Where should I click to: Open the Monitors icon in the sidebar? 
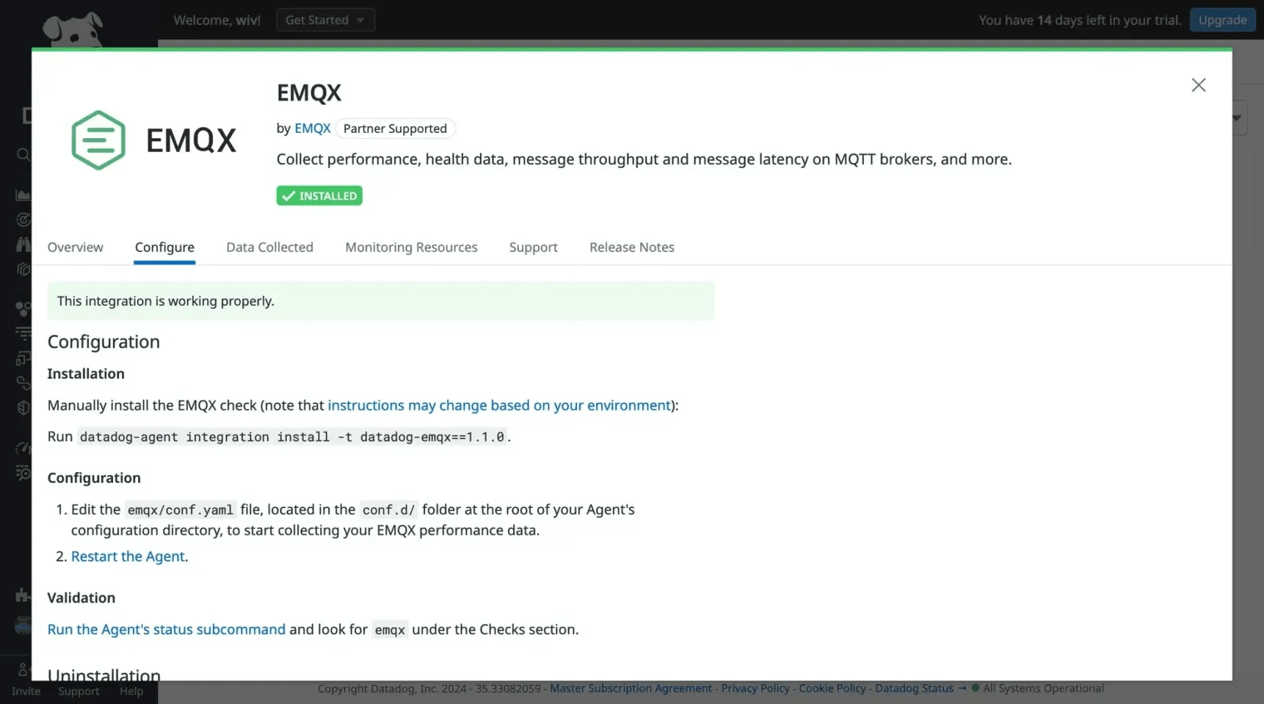pos(23,219)
